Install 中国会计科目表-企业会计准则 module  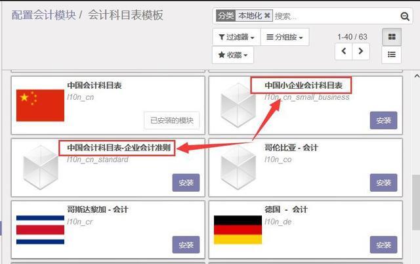(186, 183)
